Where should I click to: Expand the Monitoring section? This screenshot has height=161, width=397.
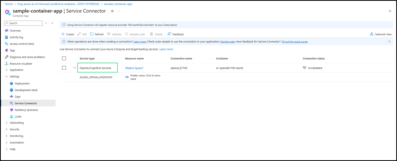(17, 136)
